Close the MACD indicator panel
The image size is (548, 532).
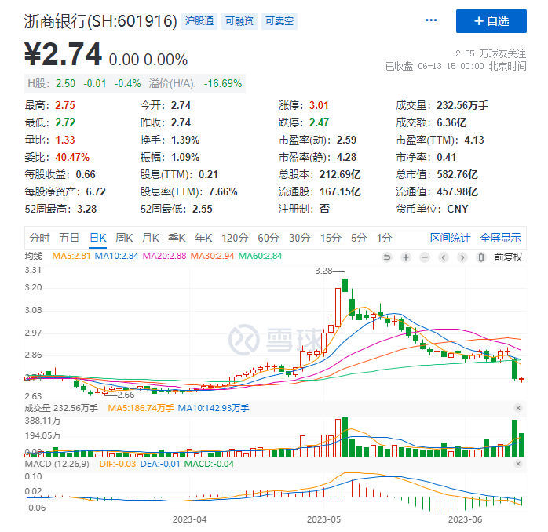pyautogui.click(x=518, y=464)
